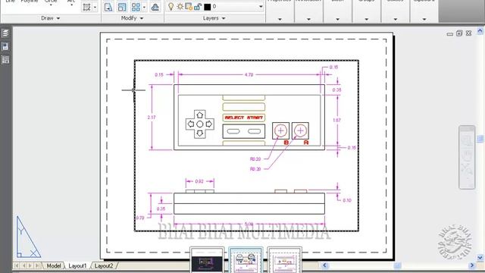Click the bottom left sidebar list icon
This screenshot has height=273, width=485.
tap(5, 60)
